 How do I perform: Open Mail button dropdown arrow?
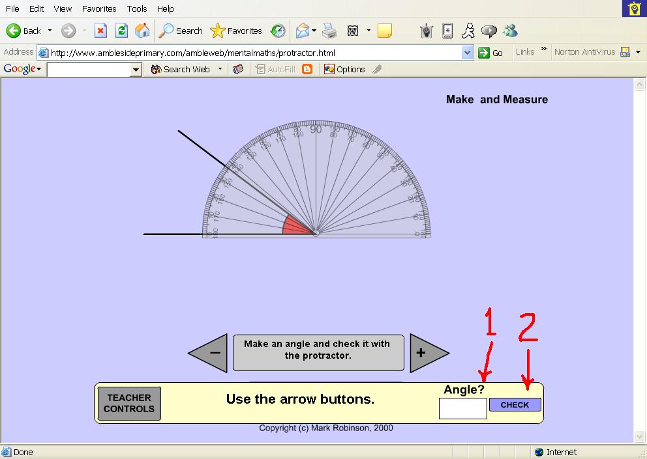tap(314, 31)
